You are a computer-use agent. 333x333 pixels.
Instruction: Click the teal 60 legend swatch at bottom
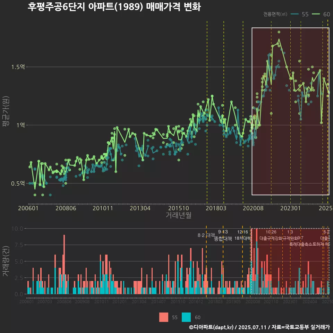tap(186, 317)
